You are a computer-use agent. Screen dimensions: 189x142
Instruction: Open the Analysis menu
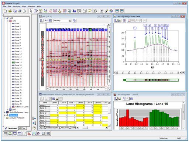pyautogui.click(x=17, y=7)
